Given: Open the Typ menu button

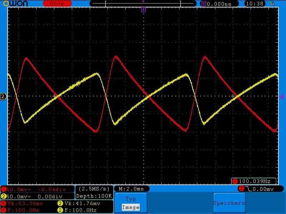Looking at the screenshot, I should click(x=131, y=203).
